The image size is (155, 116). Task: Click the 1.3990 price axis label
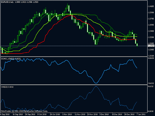pos(151,13)
